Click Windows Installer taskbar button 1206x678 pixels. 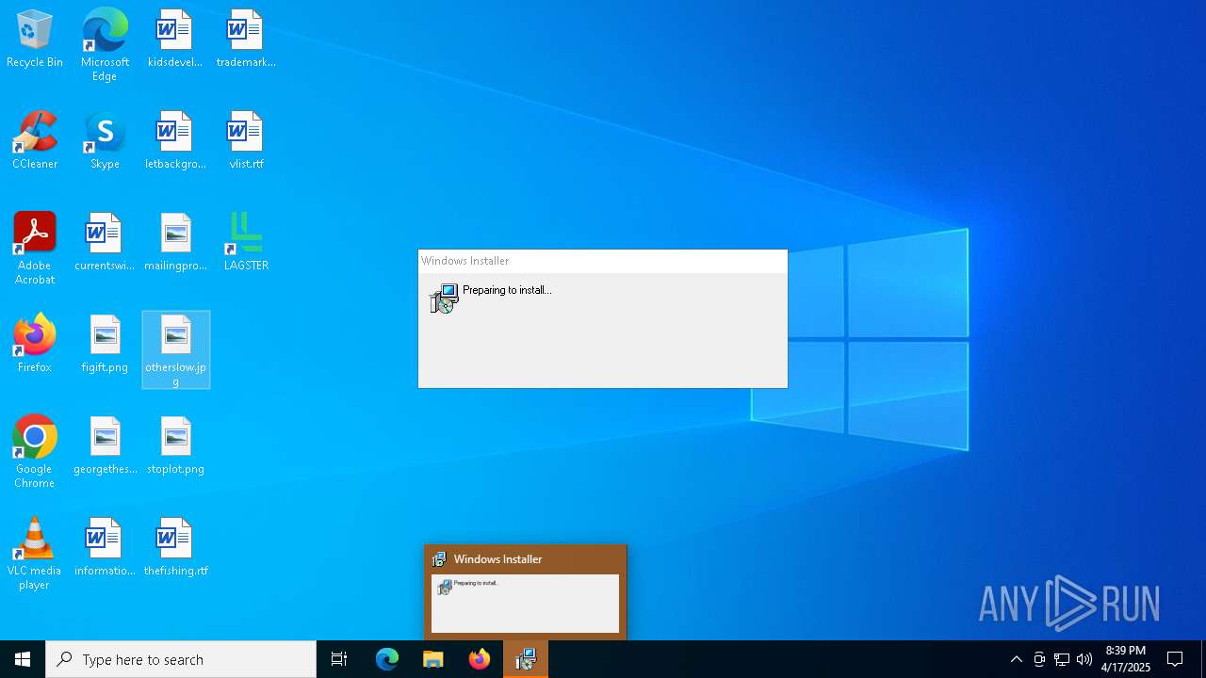pyautogui.click(x=526, y=659)
